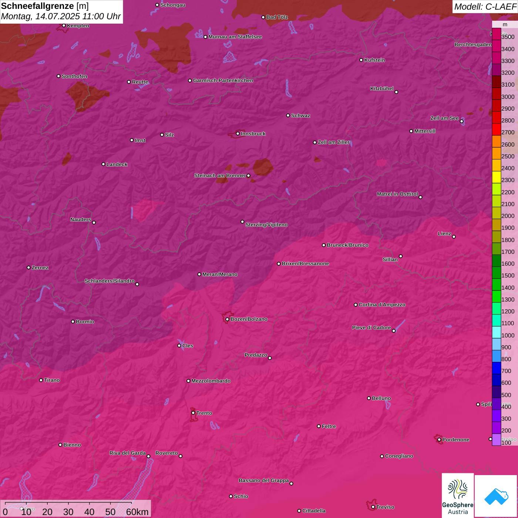Click the Tirano location dot
518x518 pixels.
41,380
